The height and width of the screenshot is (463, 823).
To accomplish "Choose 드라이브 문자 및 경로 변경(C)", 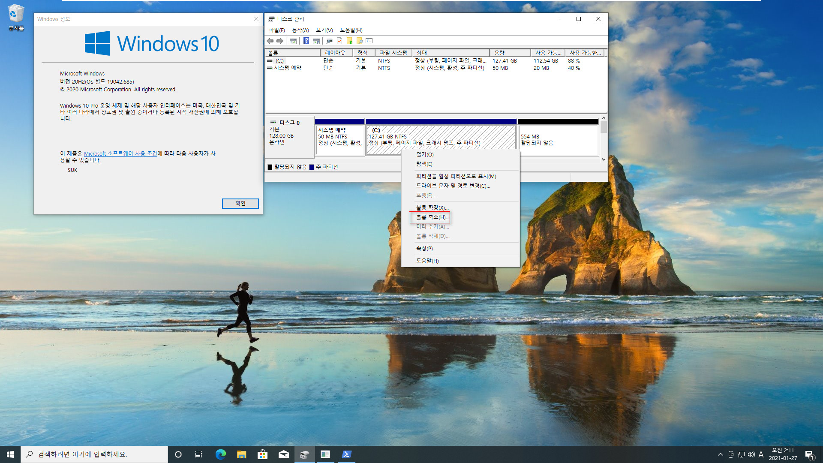I will pos(460,186).
